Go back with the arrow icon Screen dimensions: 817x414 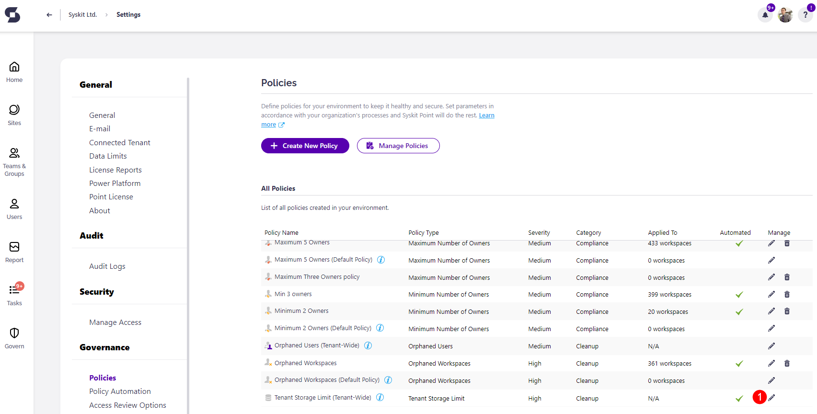(49, 15)
